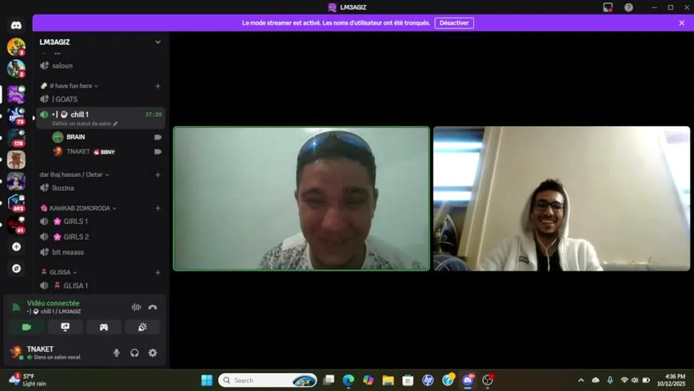Open the teddy bear server icon
This screenshot has height=391, width=694.
coord(16,160)
